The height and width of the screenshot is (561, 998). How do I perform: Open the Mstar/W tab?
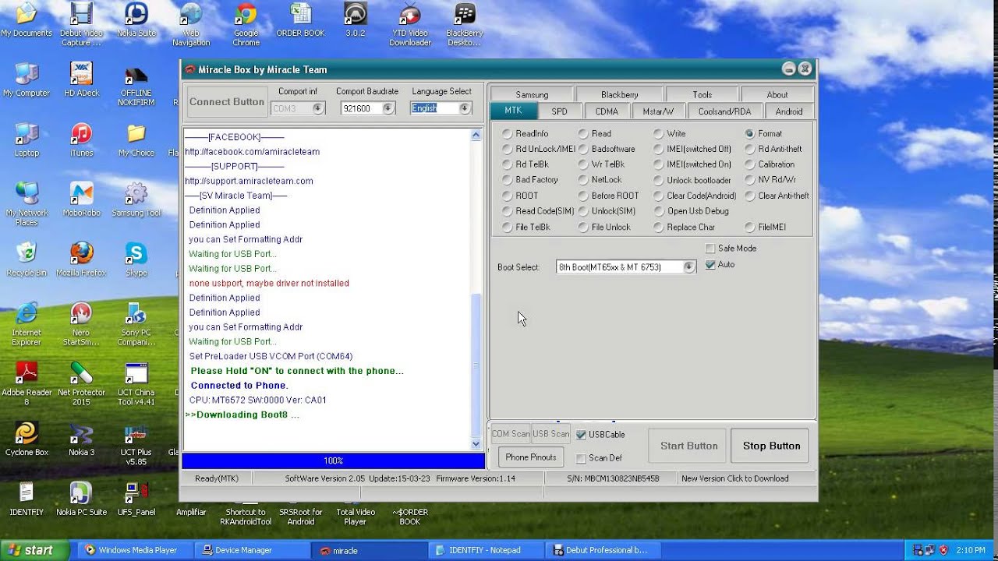point(658,111)
